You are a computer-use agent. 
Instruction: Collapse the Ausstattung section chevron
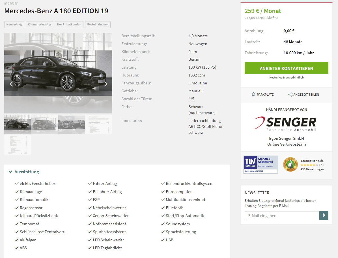click(10, 172)
